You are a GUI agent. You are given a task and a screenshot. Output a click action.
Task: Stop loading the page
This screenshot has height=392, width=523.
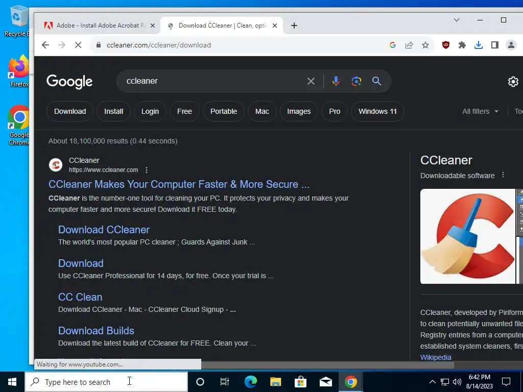tap(78, 45)
